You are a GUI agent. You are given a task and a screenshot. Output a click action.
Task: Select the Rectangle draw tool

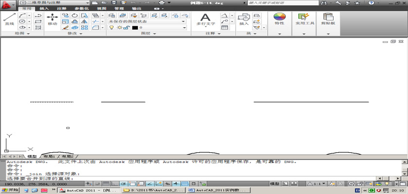(38, 21)
